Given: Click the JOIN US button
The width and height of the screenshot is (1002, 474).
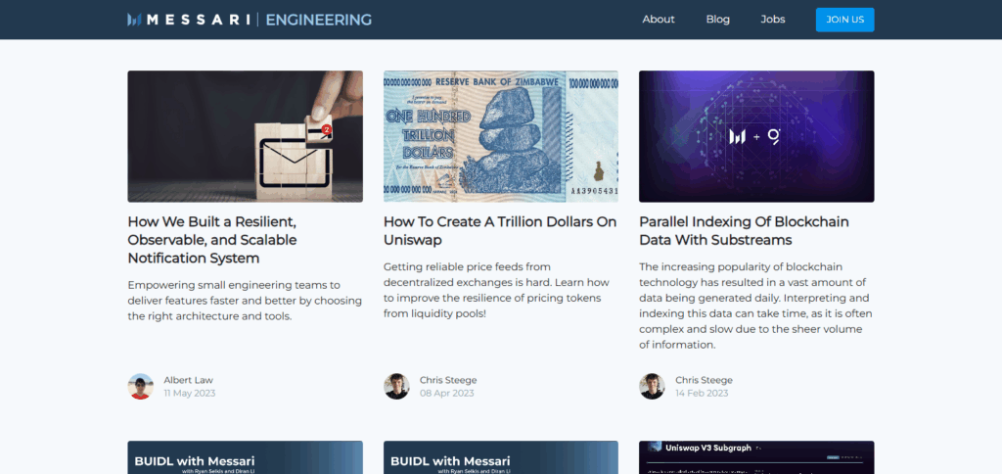Looking at the screenshot, I should click(844, 20).
